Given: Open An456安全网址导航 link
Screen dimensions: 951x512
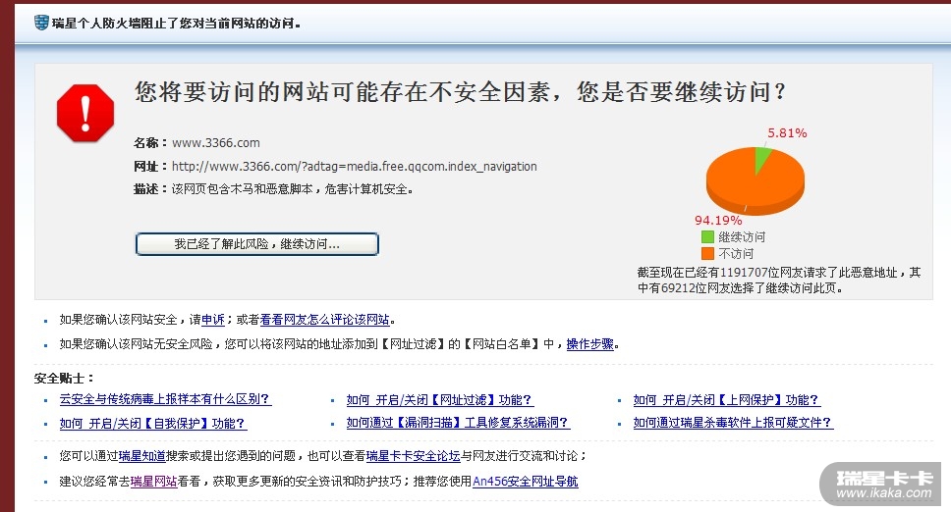Looking at the screenshot, I should [x=526, y=482].
